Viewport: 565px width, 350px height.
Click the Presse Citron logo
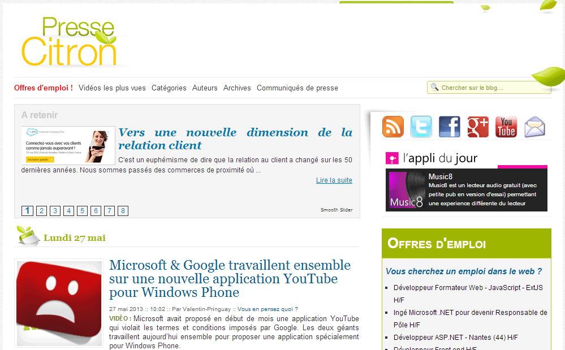69,41
